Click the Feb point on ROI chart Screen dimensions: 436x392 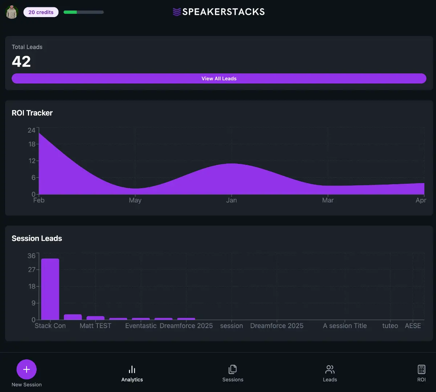click(39, 134)
